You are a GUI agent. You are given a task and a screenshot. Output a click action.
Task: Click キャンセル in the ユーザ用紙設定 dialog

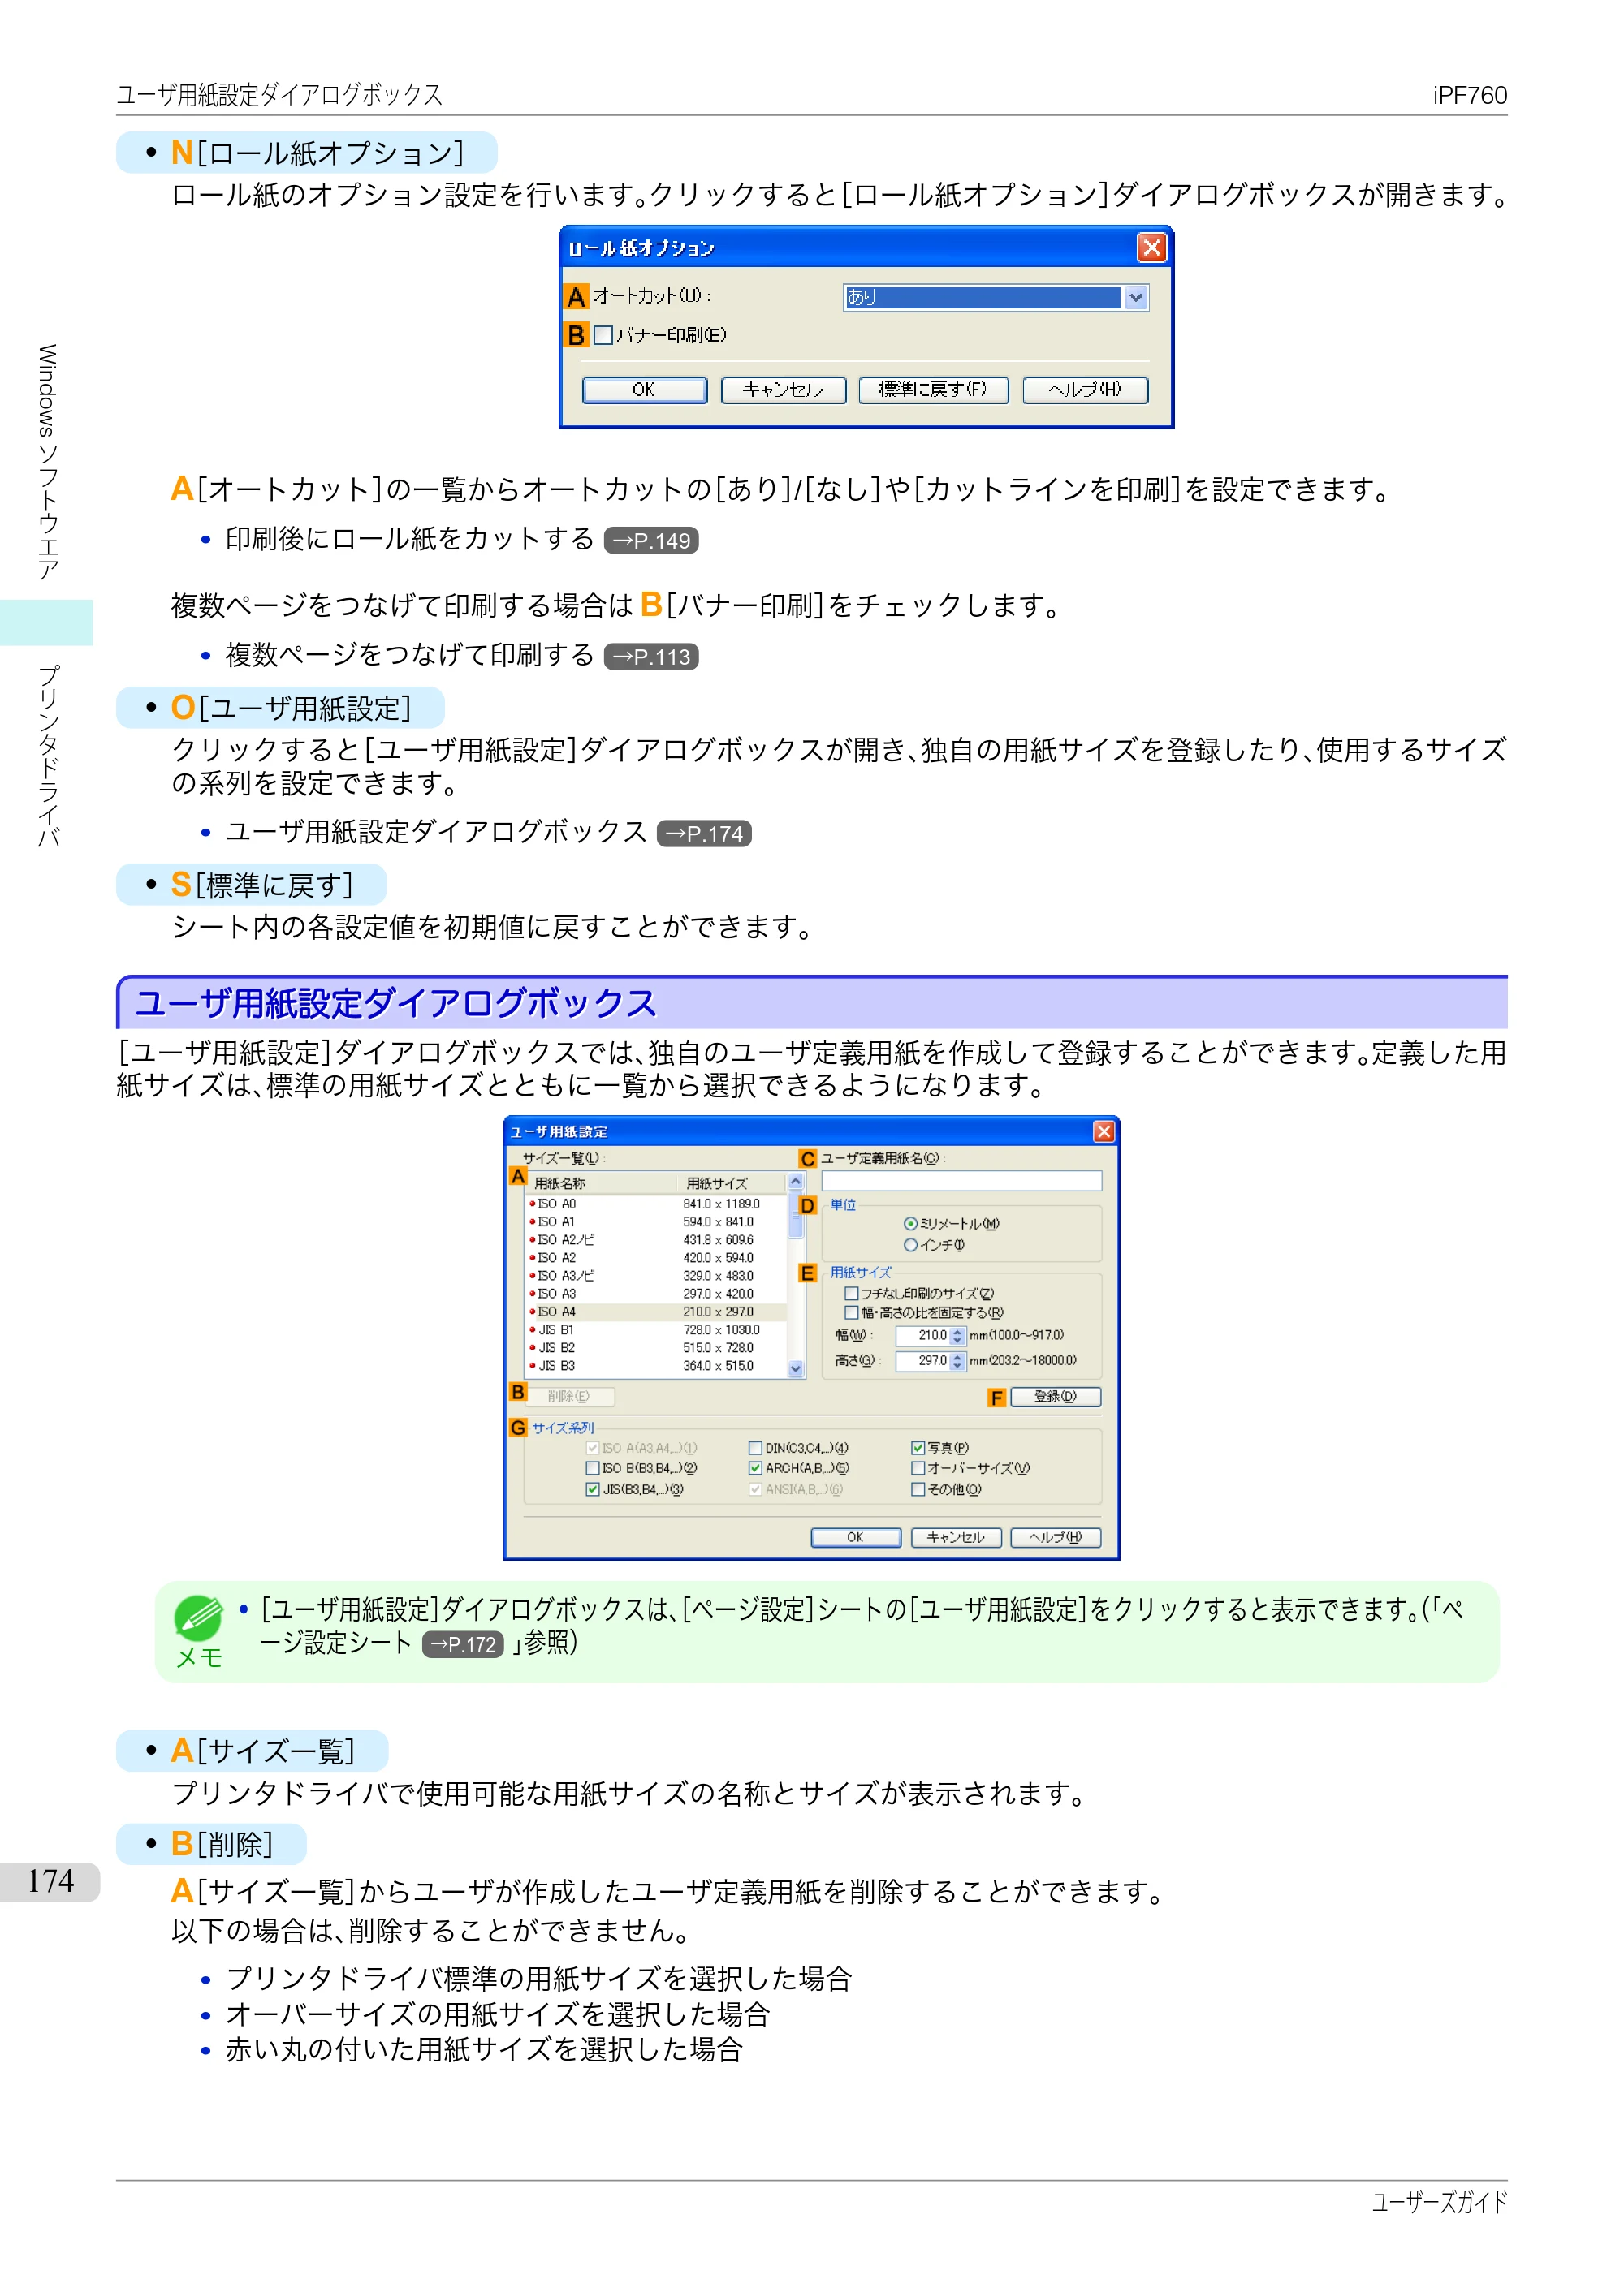coord(956,1538)
